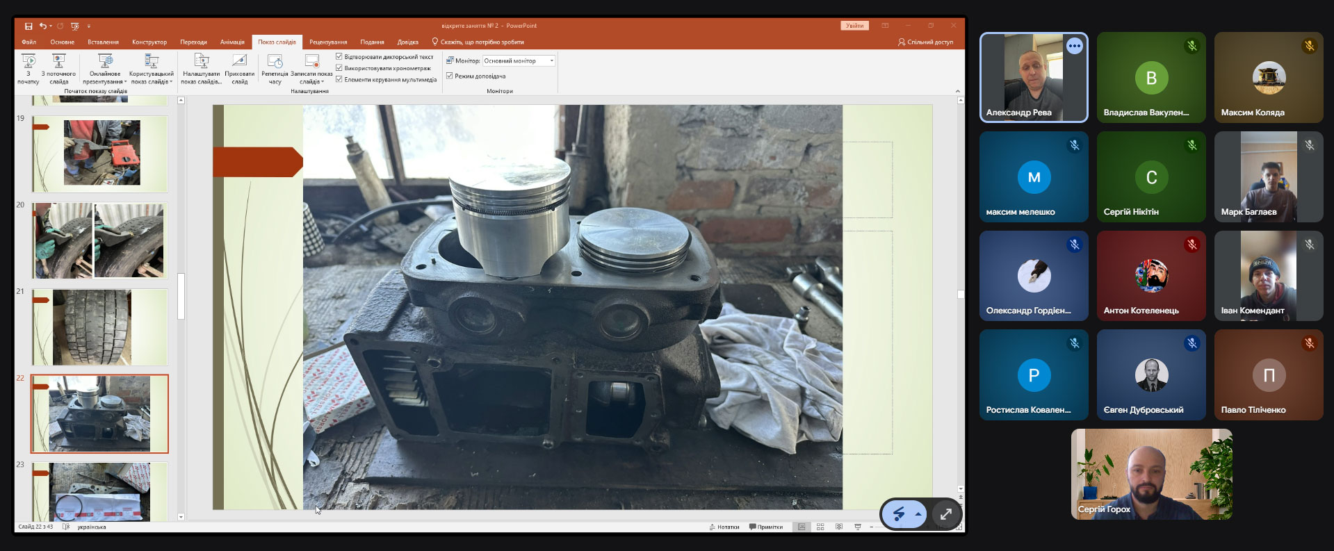Switch to Slide Sorter view in status bar
This screenshot has width=1334, height=551.
pyautogui.click(x=820, y=527)
